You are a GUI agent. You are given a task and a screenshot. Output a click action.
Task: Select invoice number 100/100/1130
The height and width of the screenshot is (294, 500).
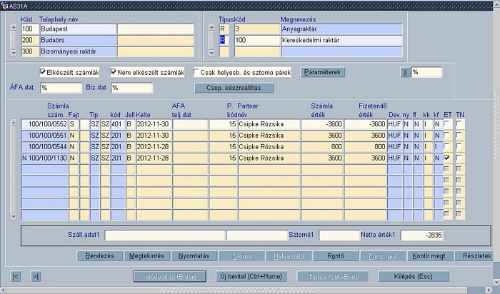tap(44, 158)
